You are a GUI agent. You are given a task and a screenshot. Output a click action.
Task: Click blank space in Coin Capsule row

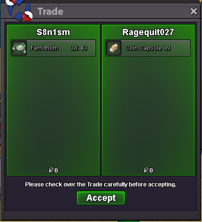180,48
